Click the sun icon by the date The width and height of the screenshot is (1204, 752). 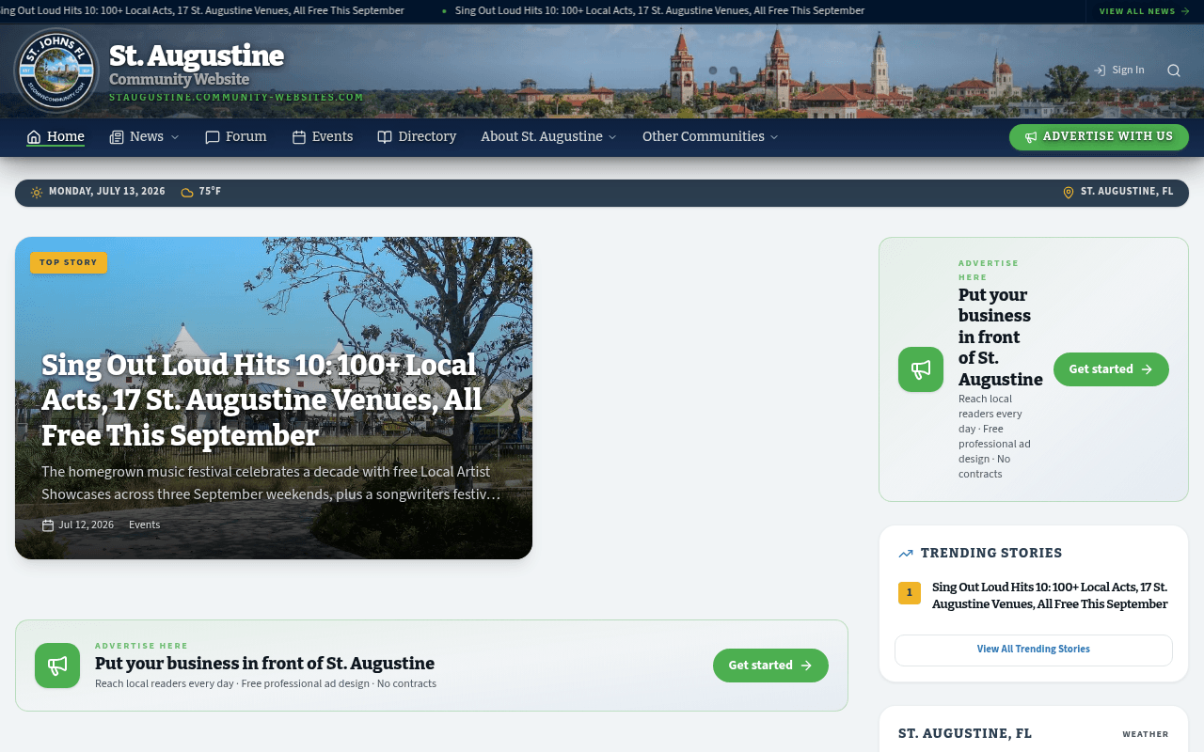point(37,193)
